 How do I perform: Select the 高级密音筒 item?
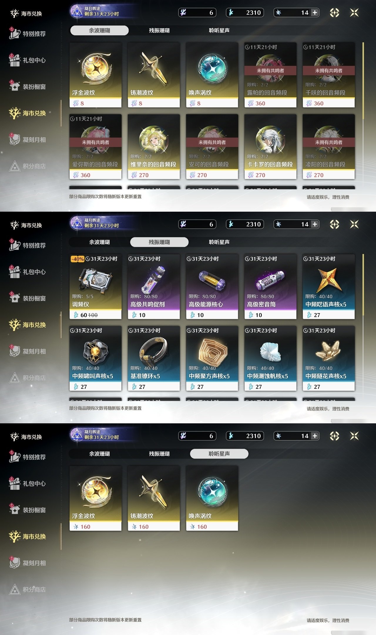pos(270,287)
